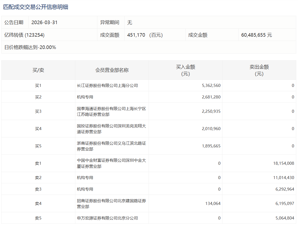The height and width of the screenshot is (226, 298).
Task: Click the 买入金额 column header
Action: [185, 70]
